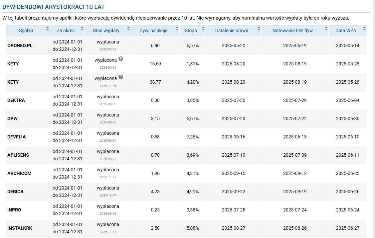The height and width of the screenshot is (238, 375).
Task: Open the INPRO company entry
Action: click(14, 210)
